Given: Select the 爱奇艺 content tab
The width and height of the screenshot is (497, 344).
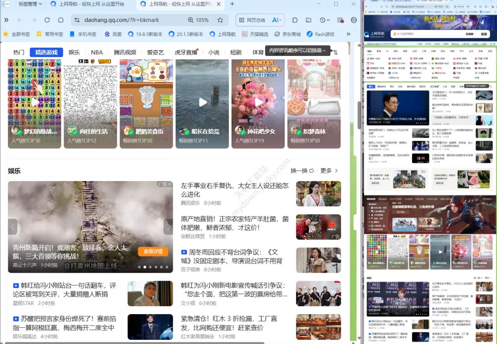Looking at the screenshot, I should 155,52.
